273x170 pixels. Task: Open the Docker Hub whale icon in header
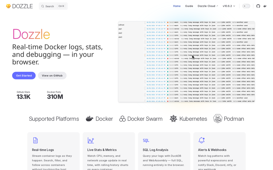265,6
